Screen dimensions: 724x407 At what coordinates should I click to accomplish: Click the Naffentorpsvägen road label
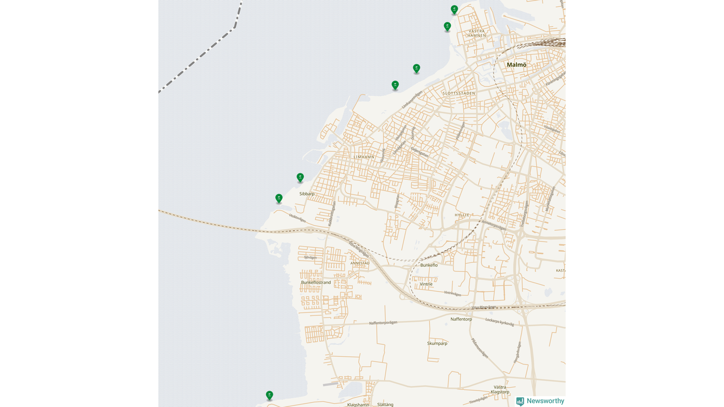(383, 323)
